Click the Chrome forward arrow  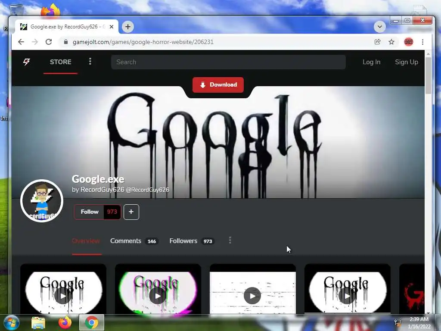pos(35,42)
